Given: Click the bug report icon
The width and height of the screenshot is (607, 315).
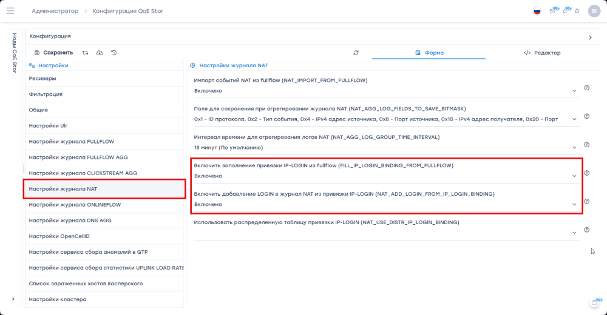Looking at the screenshot, I should click(577, 11).
